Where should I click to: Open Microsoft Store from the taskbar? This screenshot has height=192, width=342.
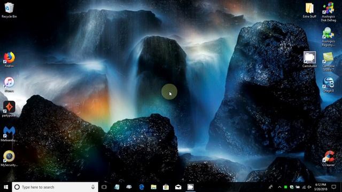point(166,187)
